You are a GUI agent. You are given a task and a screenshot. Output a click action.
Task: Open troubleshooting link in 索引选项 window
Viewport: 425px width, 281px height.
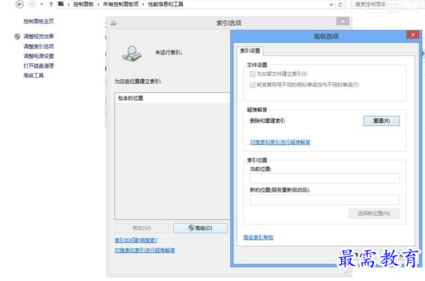coord(145,250)
